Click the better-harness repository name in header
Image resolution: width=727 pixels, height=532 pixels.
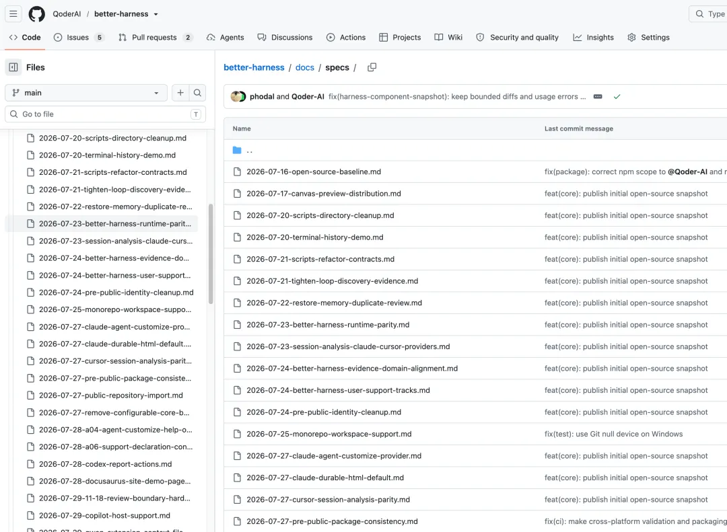121,14
